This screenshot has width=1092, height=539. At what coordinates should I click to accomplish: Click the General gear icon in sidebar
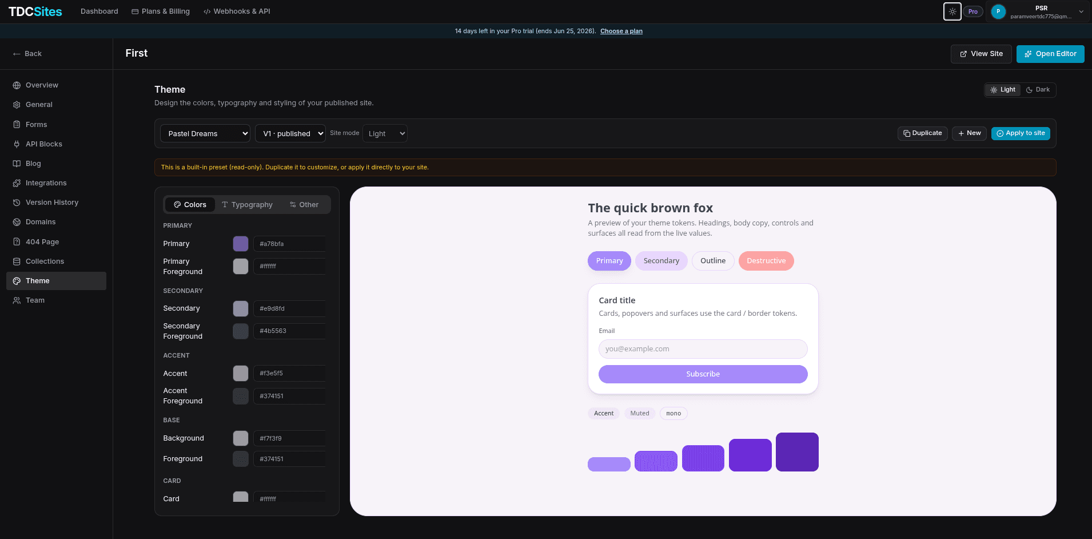click(17, 105)
